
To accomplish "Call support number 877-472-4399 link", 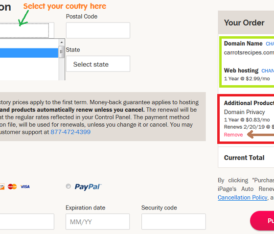I will (70, 132).
